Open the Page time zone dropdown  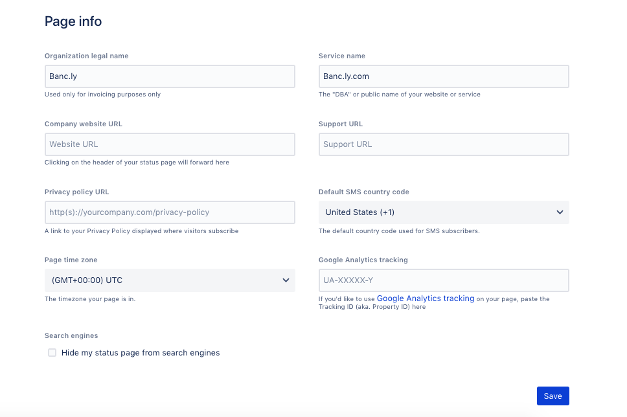click(x=169, y=280)
